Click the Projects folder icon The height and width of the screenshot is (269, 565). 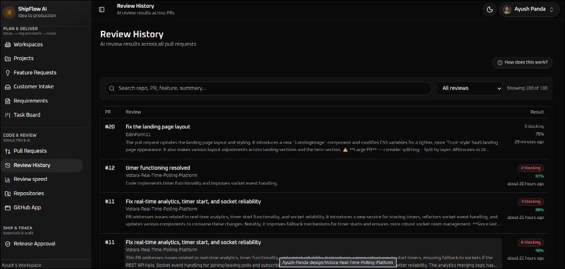[8, 58]
